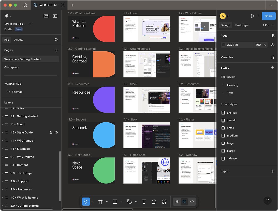Select the Move tool in bottom toolbar
This screenshot has width=278, height=211.
[86, 202]
